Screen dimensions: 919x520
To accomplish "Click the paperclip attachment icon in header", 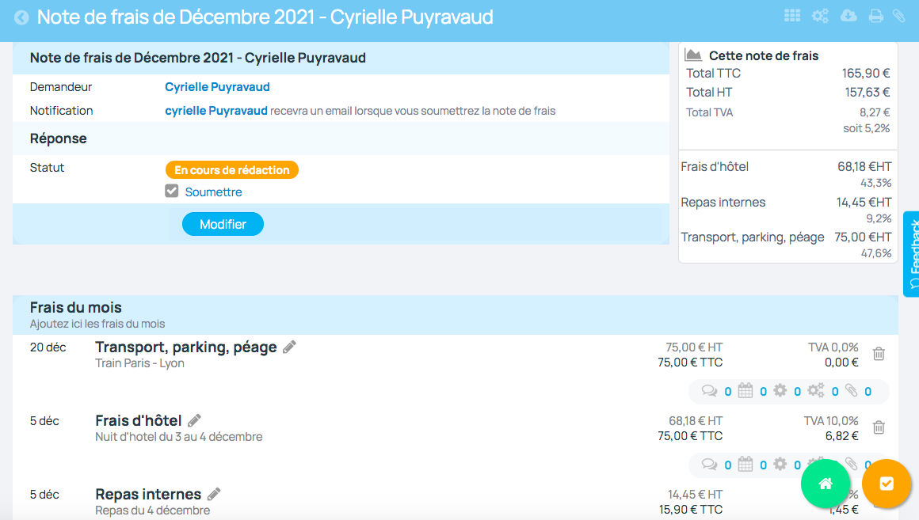I will click(898, 16).
